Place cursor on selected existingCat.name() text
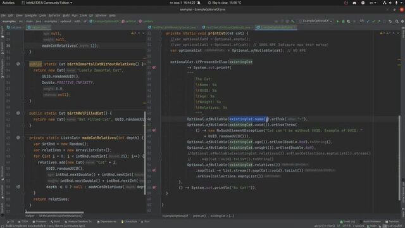The height and width of the screenshot is (228, 405). (x=249, y=119)
